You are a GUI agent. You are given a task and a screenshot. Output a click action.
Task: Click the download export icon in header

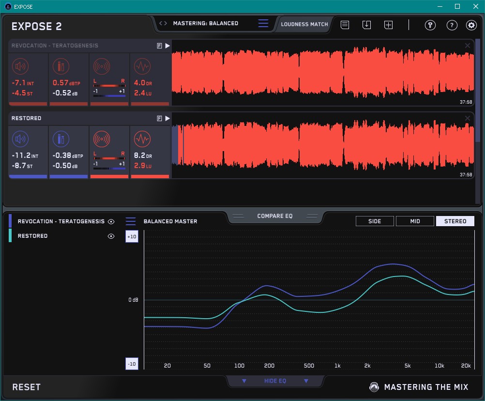(x=366, y=25)
